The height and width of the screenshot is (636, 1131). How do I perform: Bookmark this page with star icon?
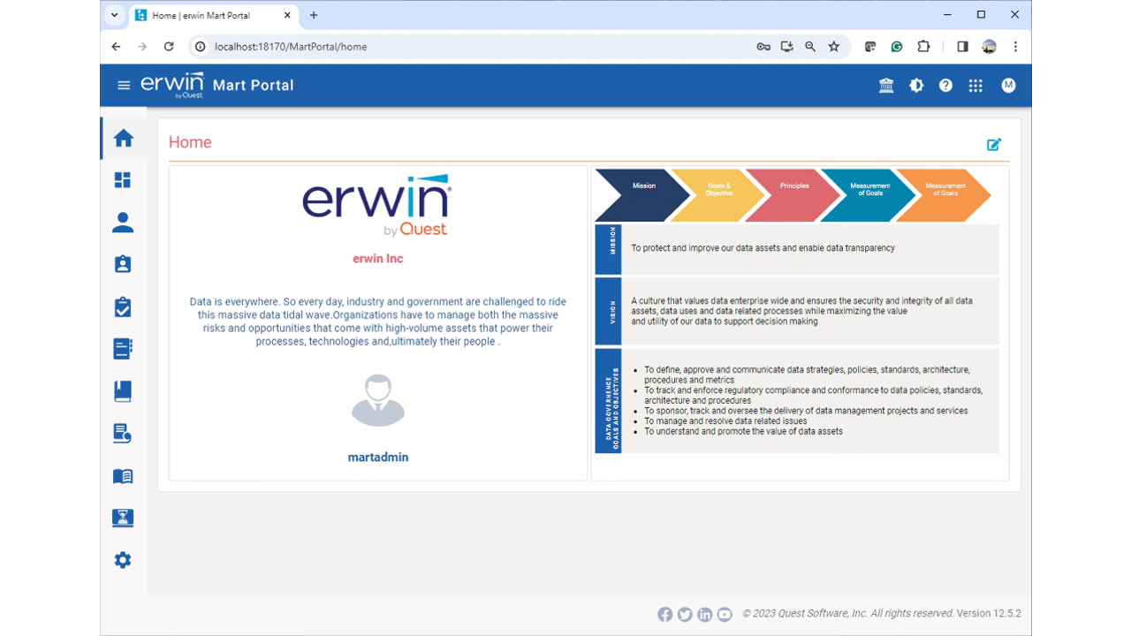(834, 47)
